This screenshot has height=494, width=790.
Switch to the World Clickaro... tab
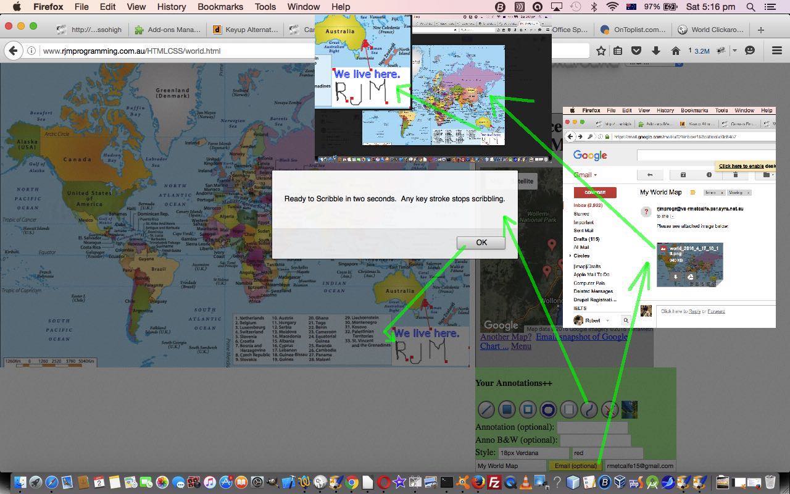click(711, 29)
